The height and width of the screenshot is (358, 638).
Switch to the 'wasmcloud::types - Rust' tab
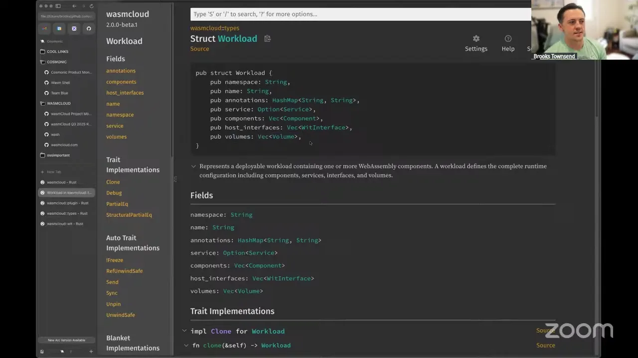click(x=66, y=213)
